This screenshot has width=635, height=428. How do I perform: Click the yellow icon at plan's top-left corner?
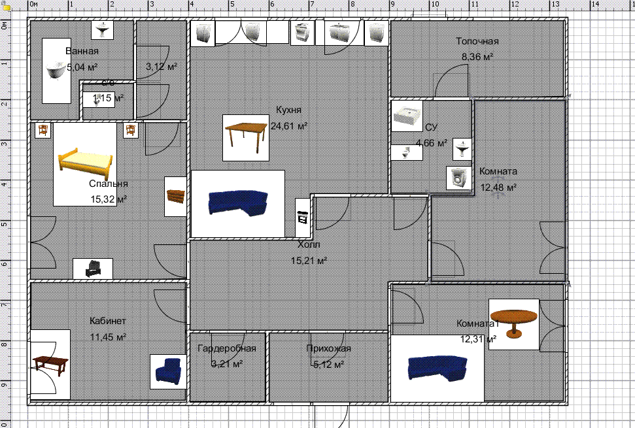point(6,6)
